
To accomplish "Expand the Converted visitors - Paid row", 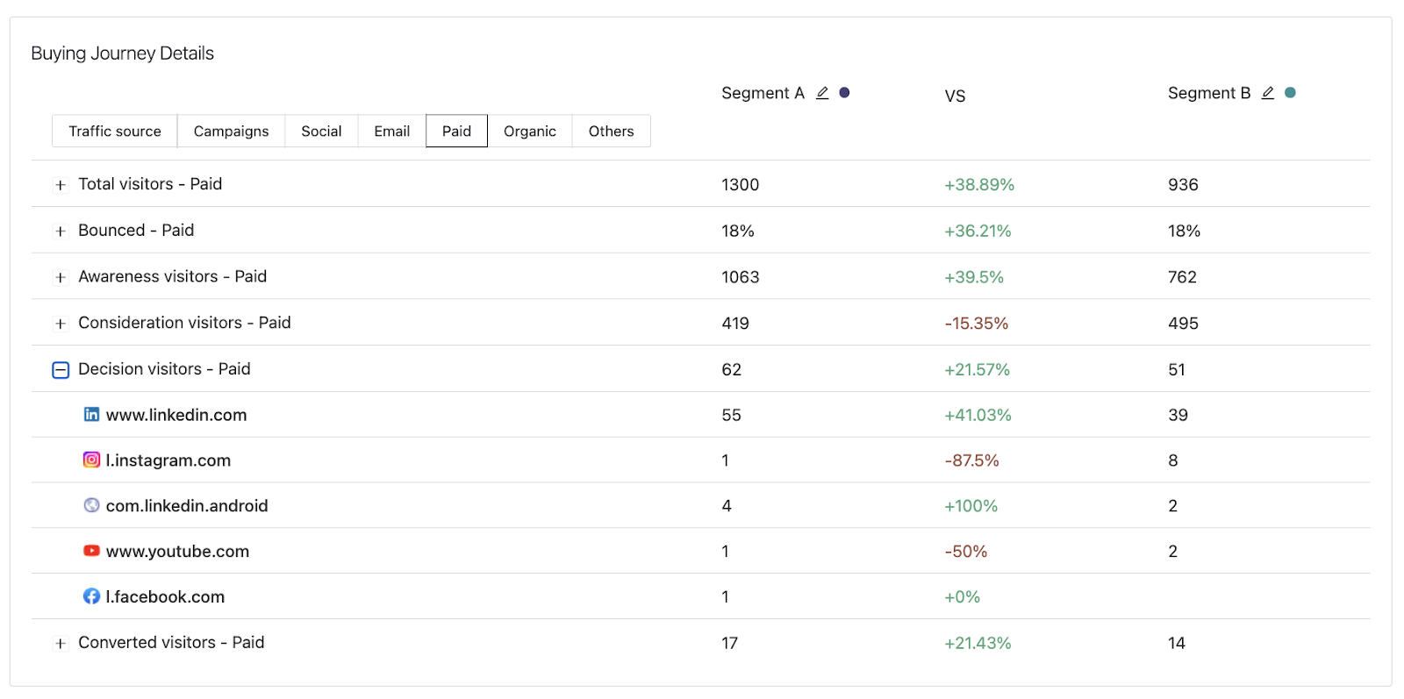I will pos(61,643).
